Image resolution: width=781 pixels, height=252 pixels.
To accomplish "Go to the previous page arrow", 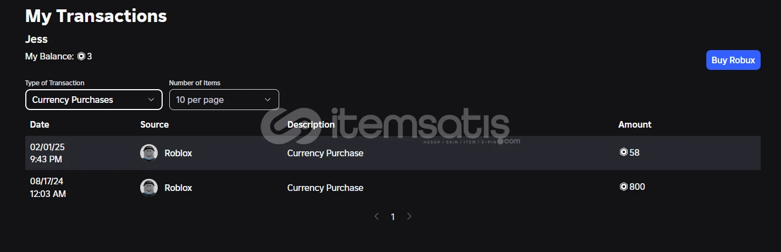I will click(376, 217).
